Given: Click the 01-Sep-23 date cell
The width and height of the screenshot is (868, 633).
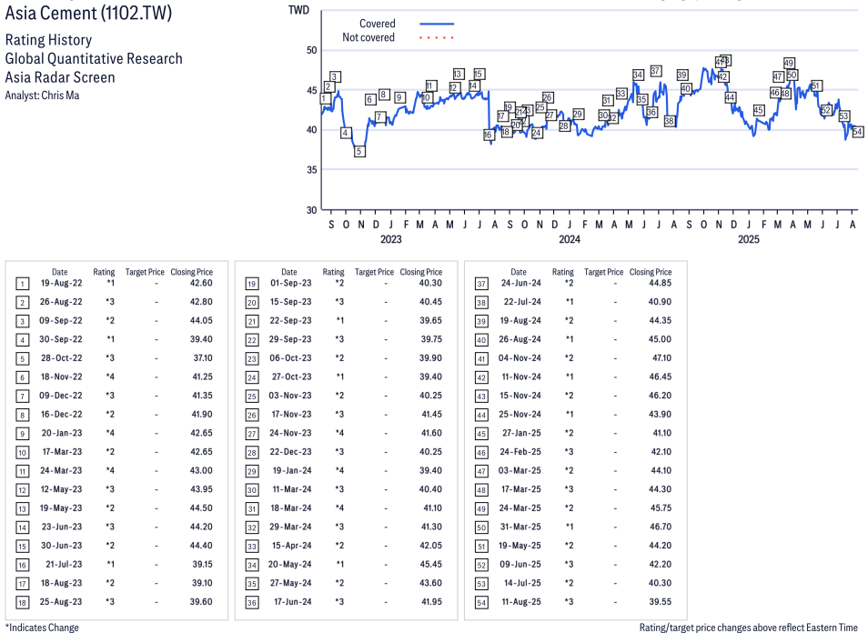Looking at the screenshot, I should (x=290, y=283).
